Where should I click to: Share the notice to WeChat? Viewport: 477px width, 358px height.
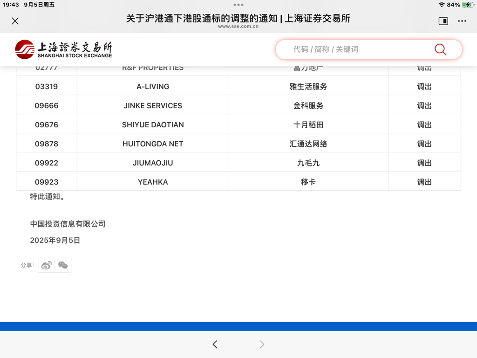coord(63,265)
